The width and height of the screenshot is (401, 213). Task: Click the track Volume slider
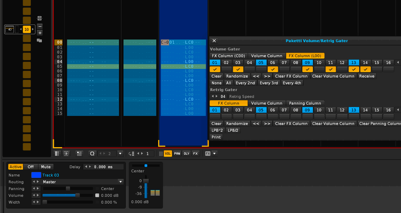(67, 195)
